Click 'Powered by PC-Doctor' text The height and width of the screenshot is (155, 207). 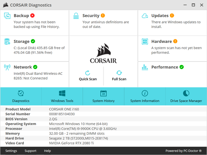pos(184,151)
